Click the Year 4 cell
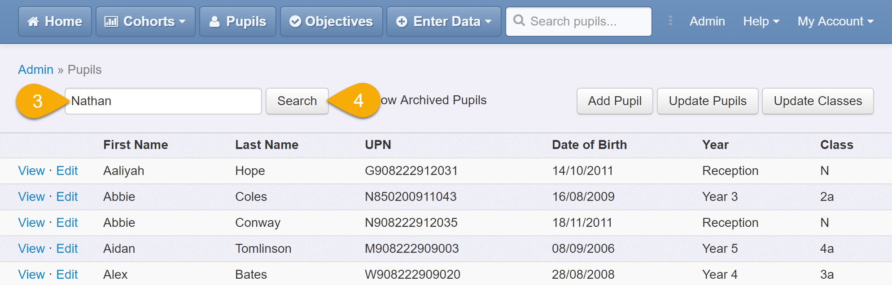This screenshot has height=285, width=892. (x=720, y=275)
